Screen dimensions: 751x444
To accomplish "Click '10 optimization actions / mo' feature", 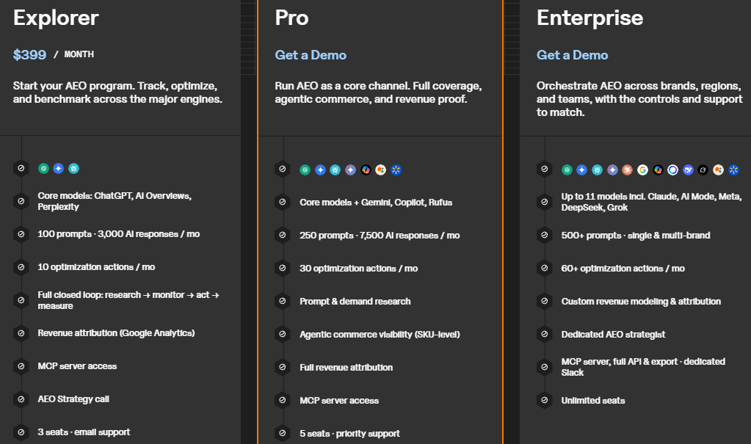I will [96, 267].
